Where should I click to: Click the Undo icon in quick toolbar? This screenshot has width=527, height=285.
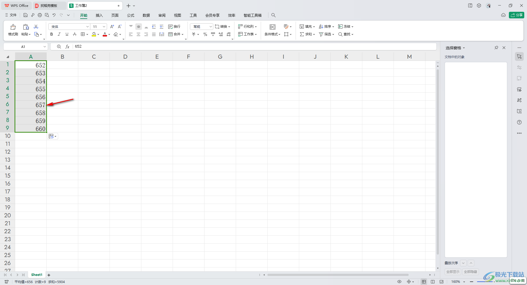(54, 15)
